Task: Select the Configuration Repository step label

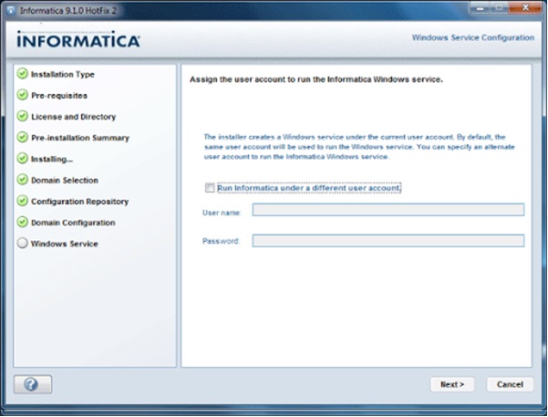Action: (79, 202)
